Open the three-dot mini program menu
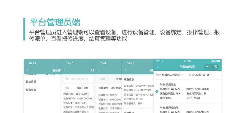Image resolution: width=245 pixels, height=113 pixels. point(208,67)
